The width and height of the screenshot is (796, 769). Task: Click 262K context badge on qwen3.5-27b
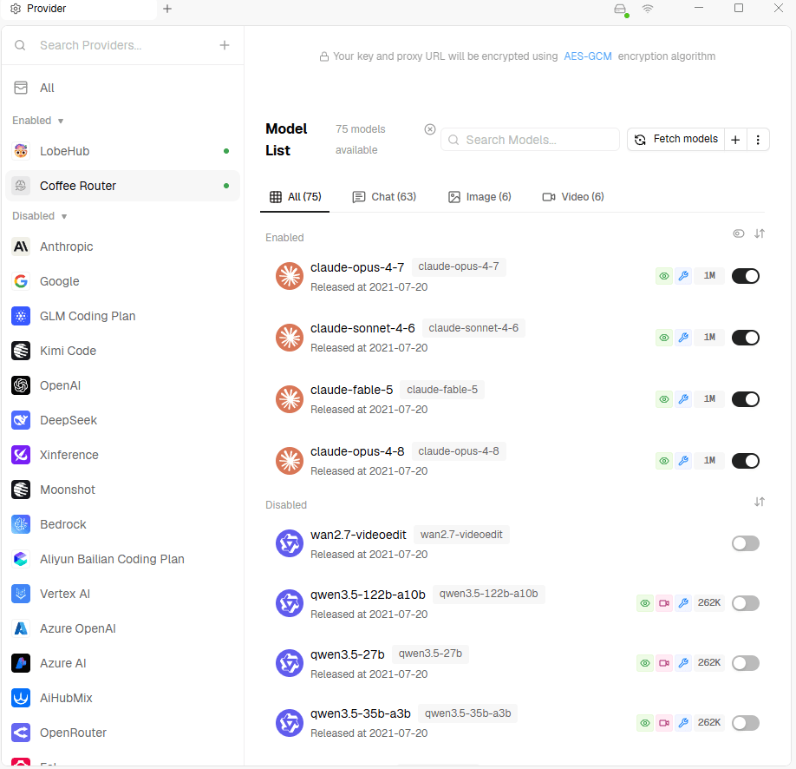(709, 663)
